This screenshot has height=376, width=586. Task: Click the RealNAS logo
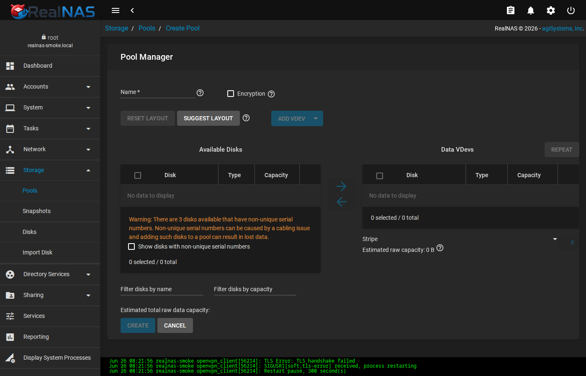coord(53,11)
